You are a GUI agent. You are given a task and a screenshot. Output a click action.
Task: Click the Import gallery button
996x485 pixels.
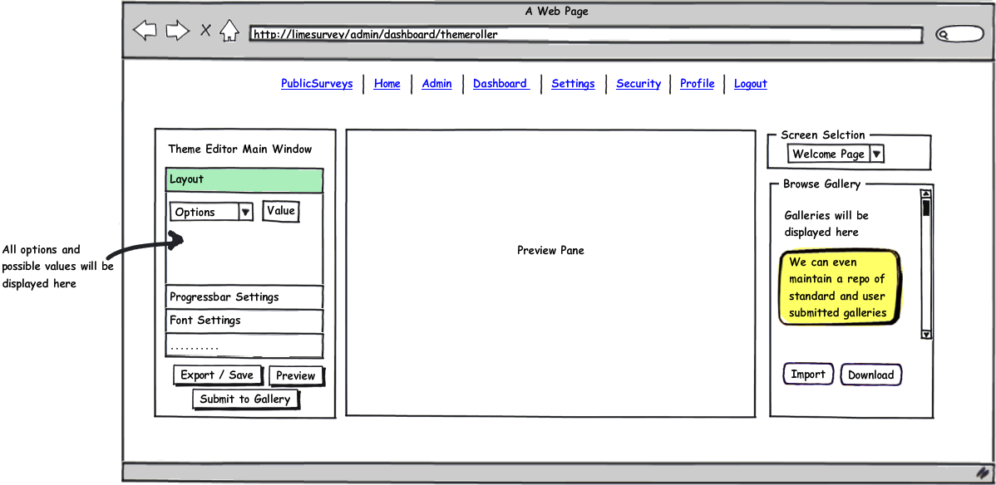[807, 375]
